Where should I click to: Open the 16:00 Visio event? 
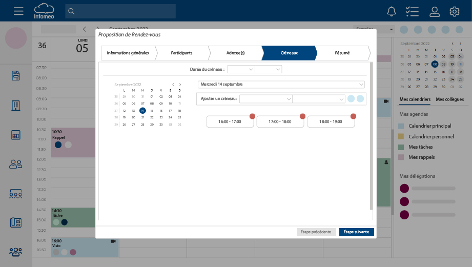tap(85, 248)
